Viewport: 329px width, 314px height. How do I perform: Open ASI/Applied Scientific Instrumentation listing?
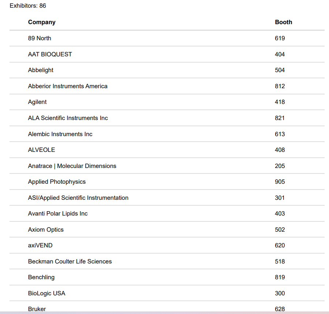click(x=78, y=198)
